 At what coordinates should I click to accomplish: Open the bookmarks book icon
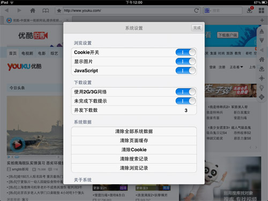coord(46,11)
